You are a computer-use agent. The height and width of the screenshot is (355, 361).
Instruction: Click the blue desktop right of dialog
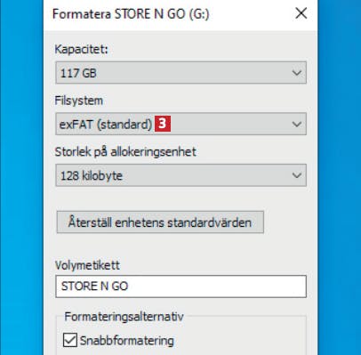coord(340,177)
